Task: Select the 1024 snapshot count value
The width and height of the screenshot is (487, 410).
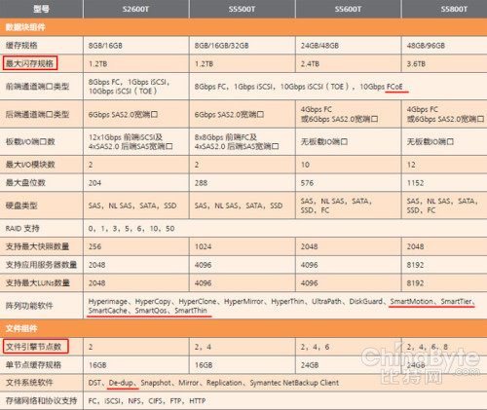Action: 203,246
